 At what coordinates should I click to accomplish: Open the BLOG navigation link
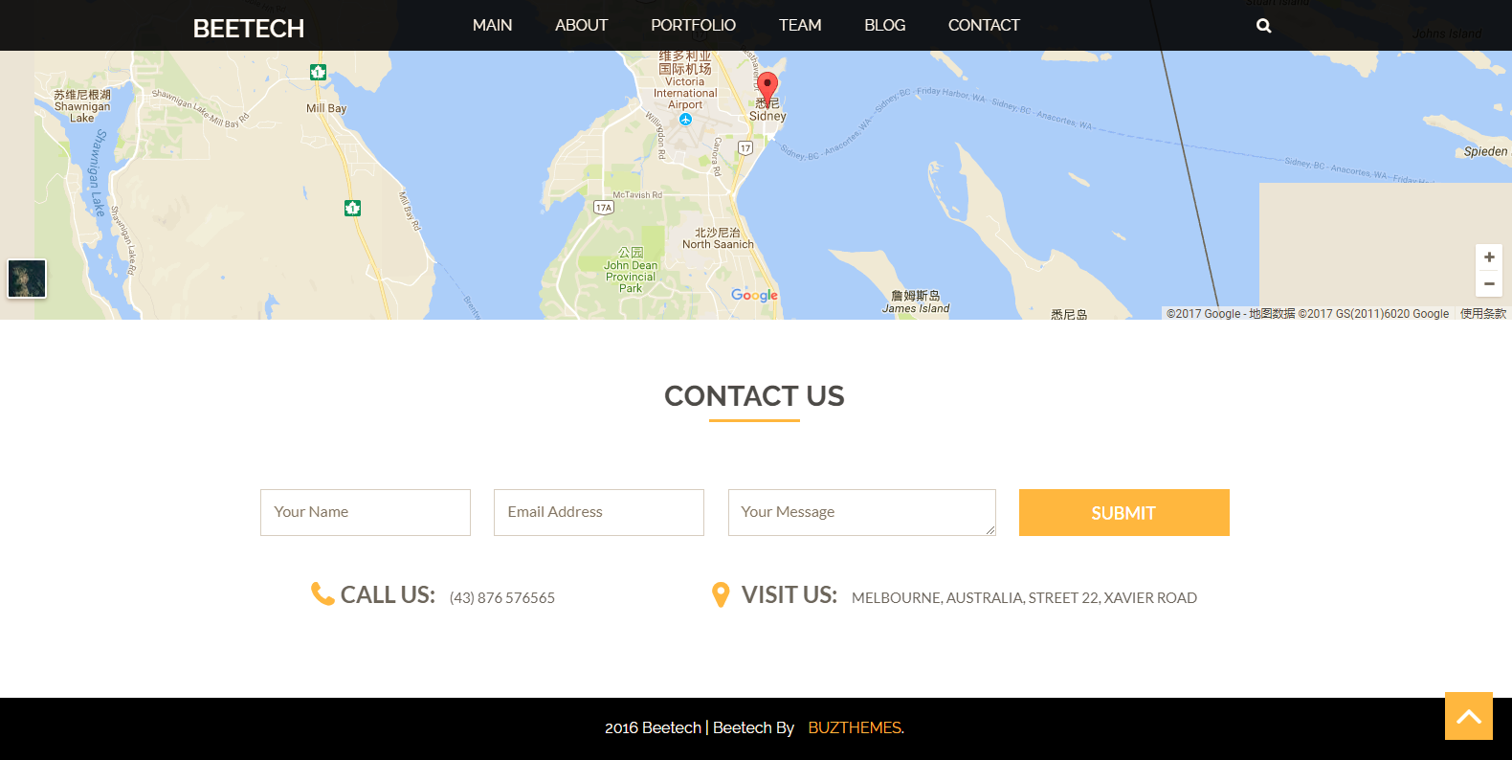click(x=885, y=25)
